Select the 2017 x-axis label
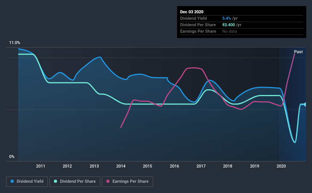This screenshot has height=193, width=312. [201, 166]
